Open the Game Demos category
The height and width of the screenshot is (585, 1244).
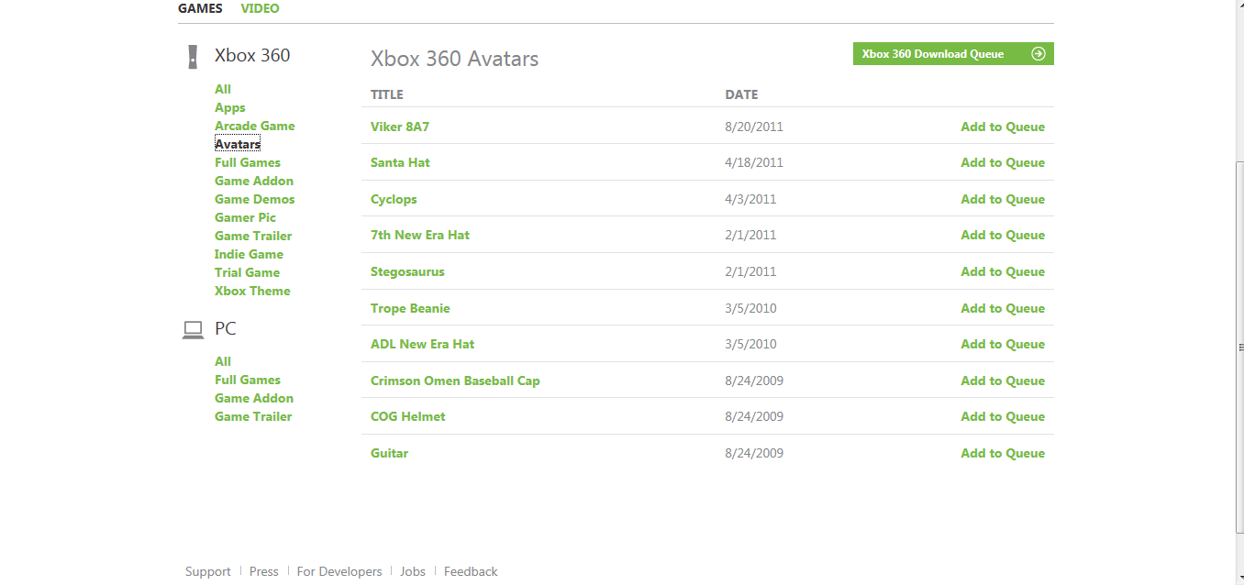(255, 199)
